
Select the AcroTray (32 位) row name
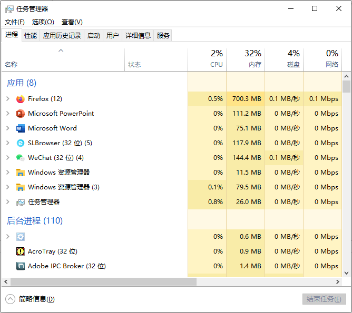click(53, 251)
